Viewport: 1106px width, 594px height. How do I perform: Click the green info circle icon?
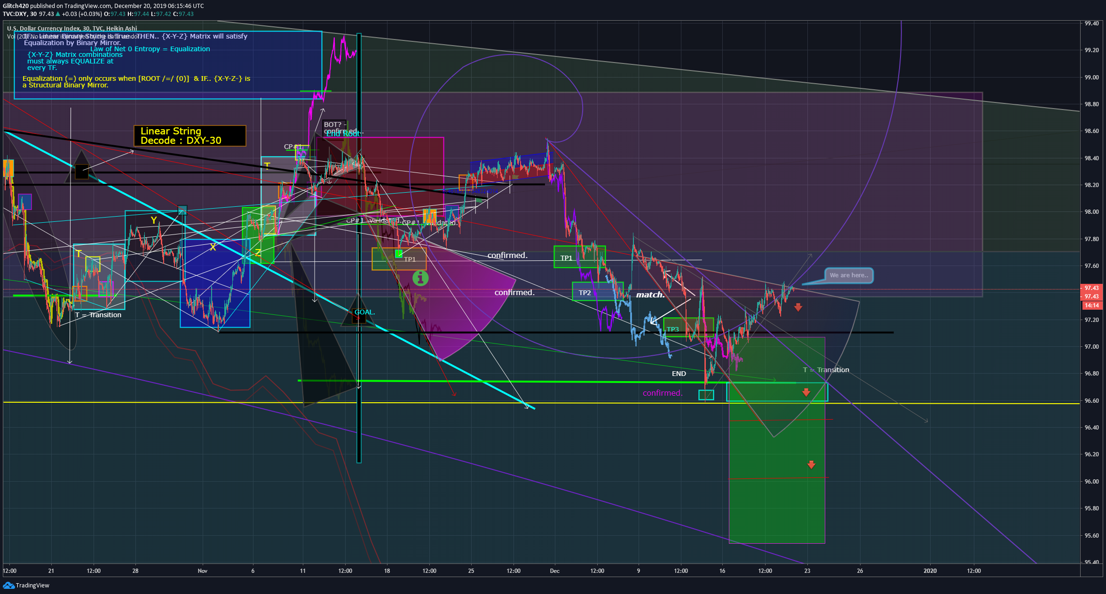pyautogui.click(x=420, y=278)
